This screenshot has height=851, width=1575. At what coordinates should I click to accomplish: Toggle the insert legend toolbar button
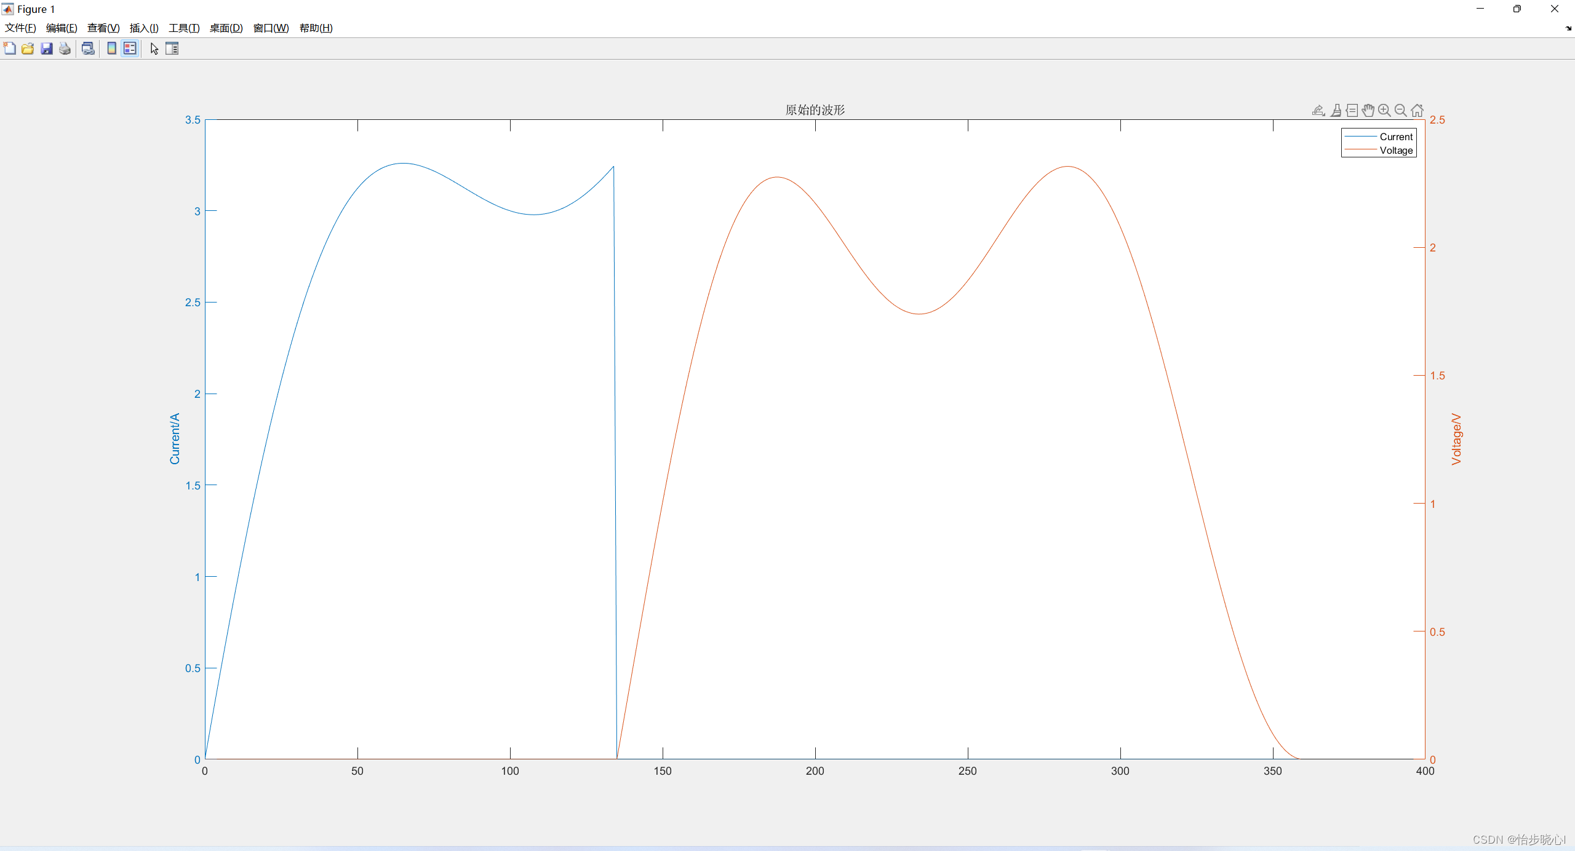[x=130, y=49]
